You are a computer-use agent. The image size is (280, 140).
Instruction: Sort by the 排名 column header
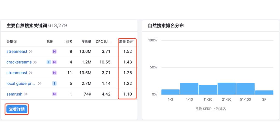(69, 41)
